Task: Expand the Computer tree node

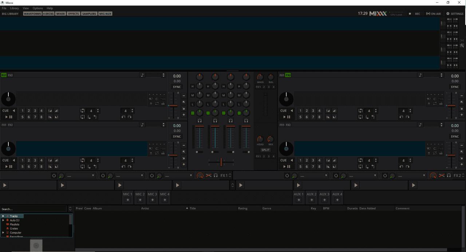Action: (3, 232)
